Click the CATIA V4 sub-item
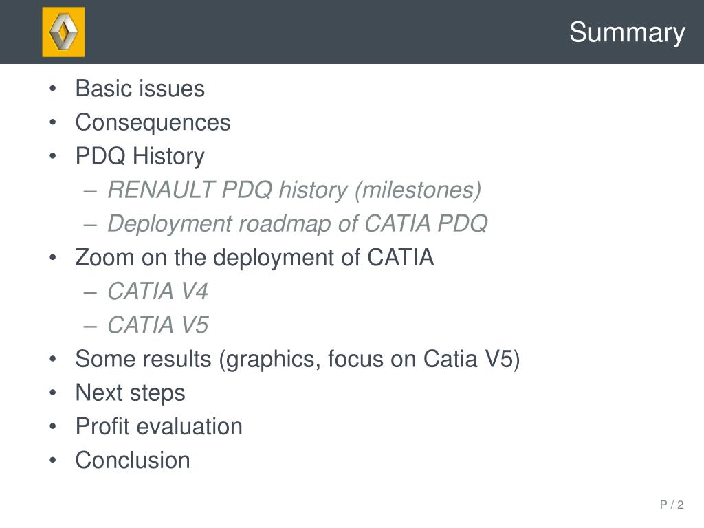Viewport: 704px width, 528px height. (158, 291)
